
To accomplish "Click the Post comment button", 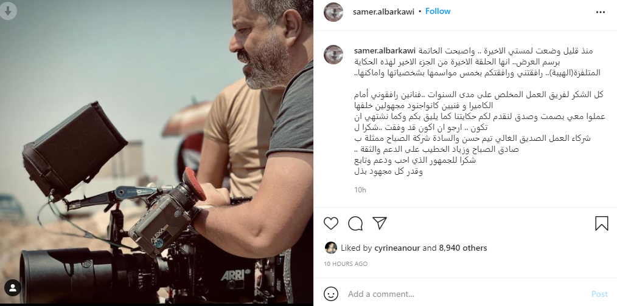I will (599, 294).
